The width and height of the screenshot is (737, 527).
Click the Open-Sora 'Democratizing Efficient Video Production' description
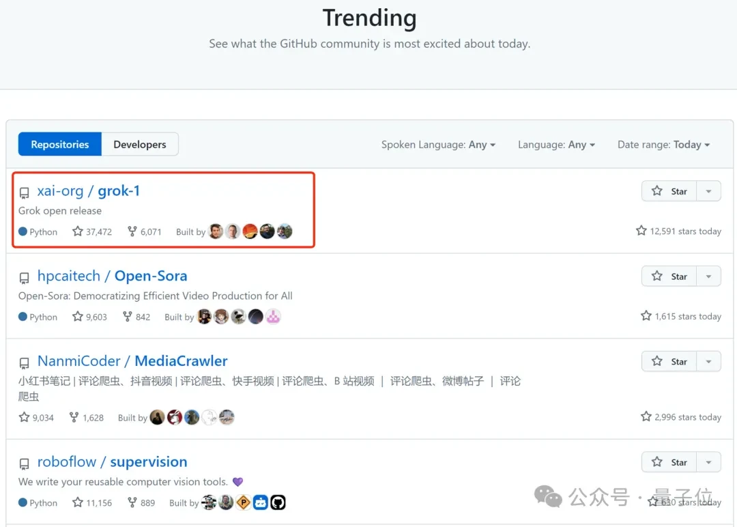pyautogui.click(x=155, y=296)
